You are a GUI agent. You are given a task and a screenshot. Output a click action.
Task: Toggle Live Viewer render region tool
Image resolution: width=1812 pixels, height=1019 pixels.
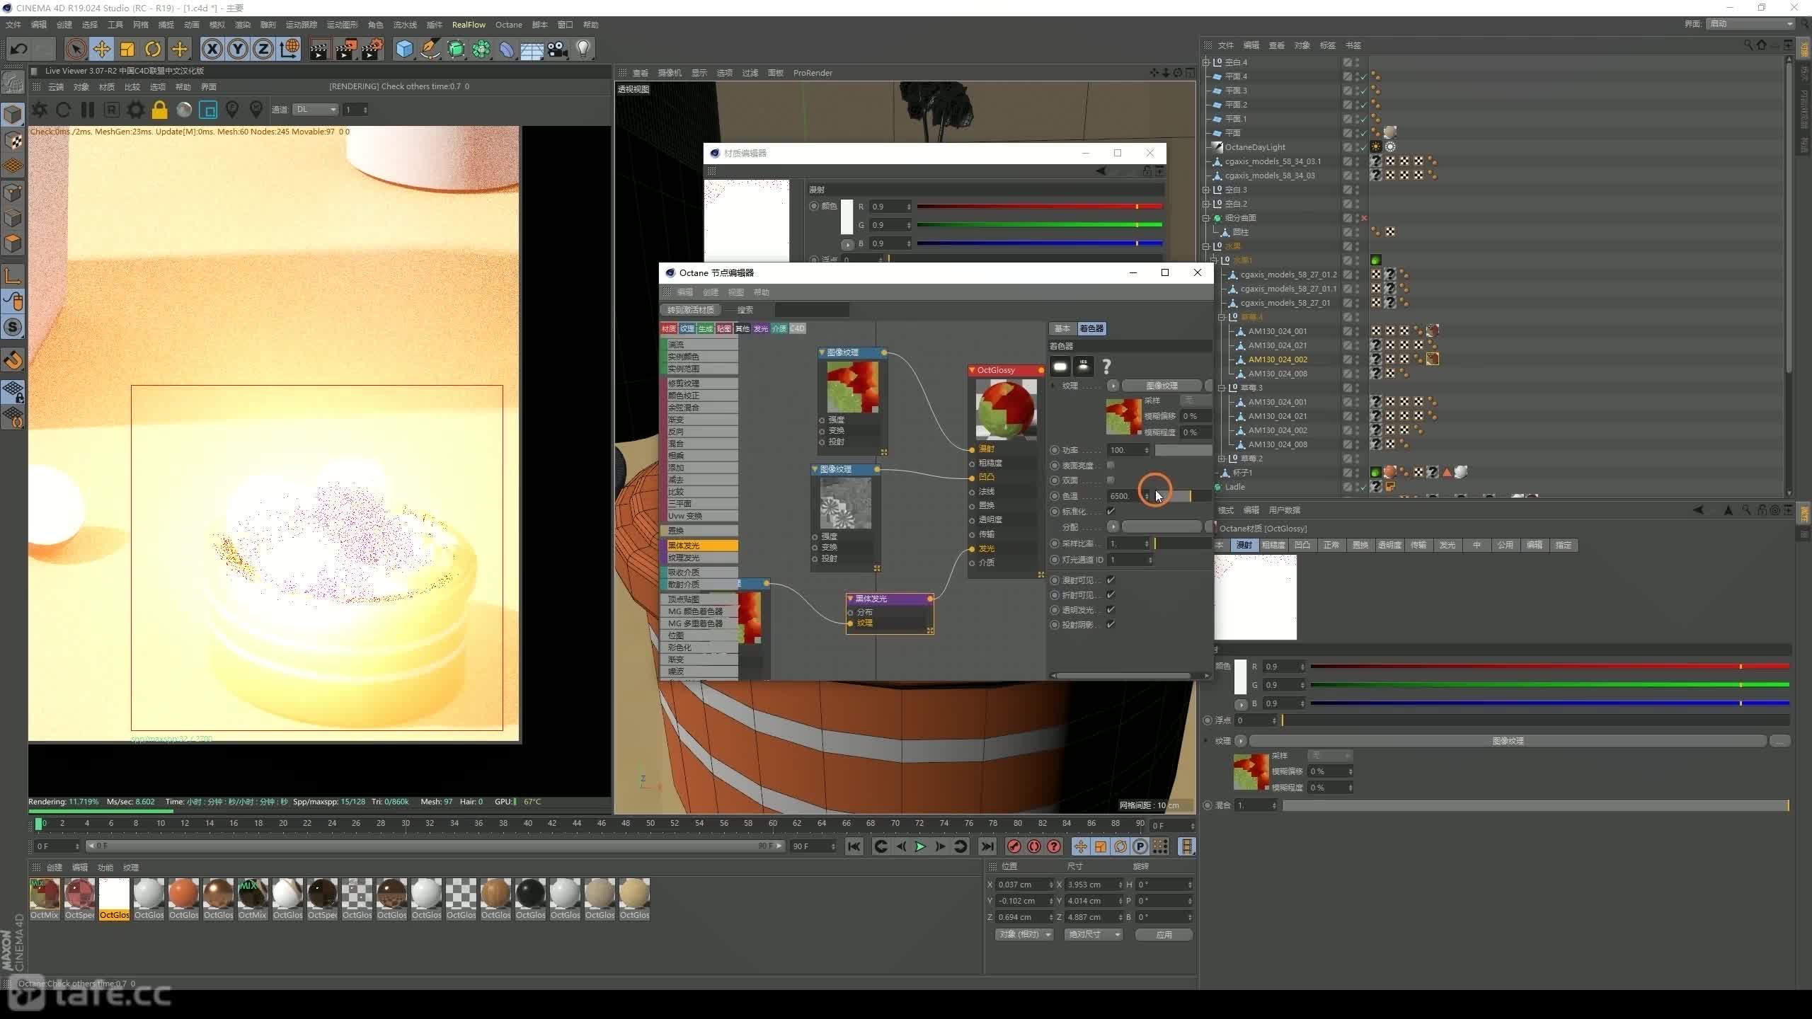point(208,110)
